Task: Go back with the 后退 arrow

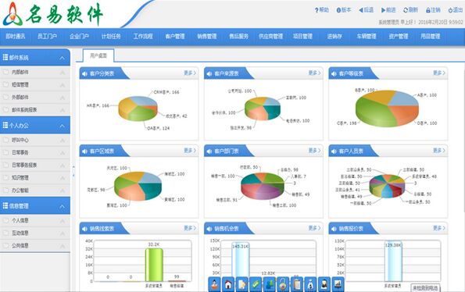Action: coord(360,10)
